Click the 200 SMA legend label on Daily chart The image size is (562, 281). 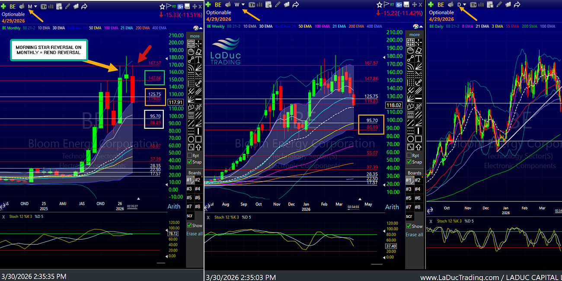tap(530, 26)
